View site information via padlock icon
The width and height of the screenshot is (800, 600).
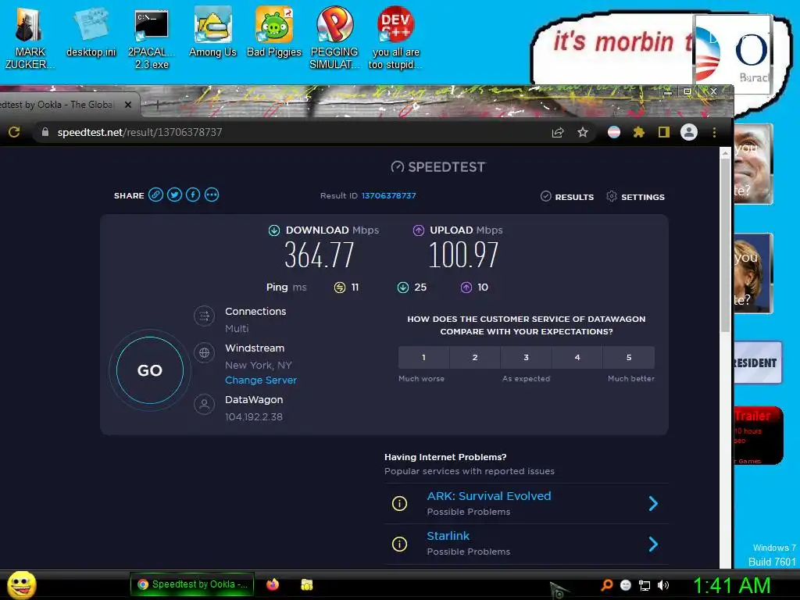(45, 132)
